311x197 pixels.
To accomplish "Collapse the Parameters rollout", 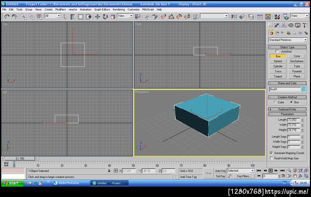I will click(287, 114).
